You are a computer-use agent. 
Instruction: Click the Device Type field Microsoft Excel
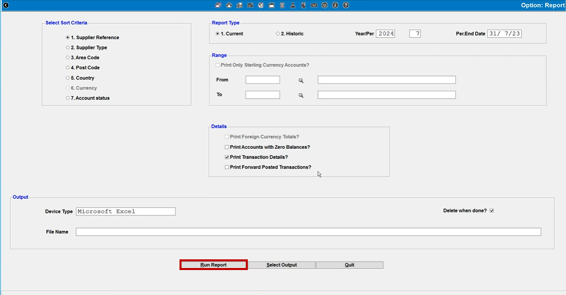coord(125,211)
